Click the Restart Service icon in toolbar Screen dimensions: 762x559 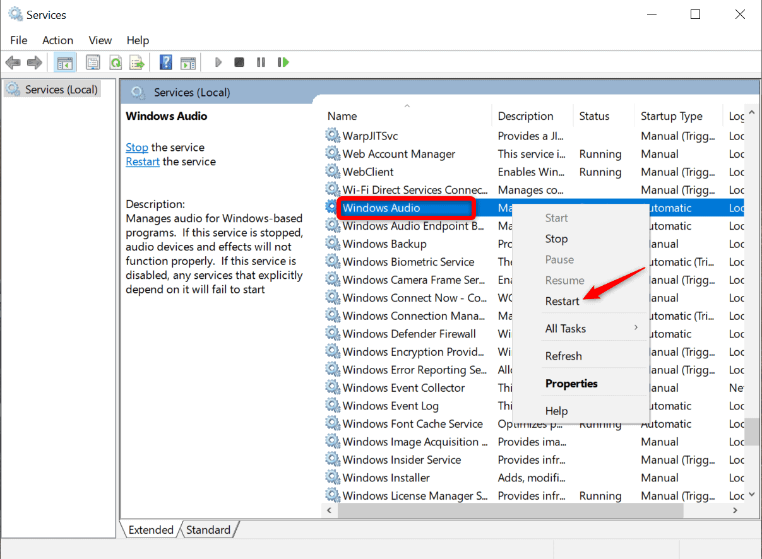[283, 62]
